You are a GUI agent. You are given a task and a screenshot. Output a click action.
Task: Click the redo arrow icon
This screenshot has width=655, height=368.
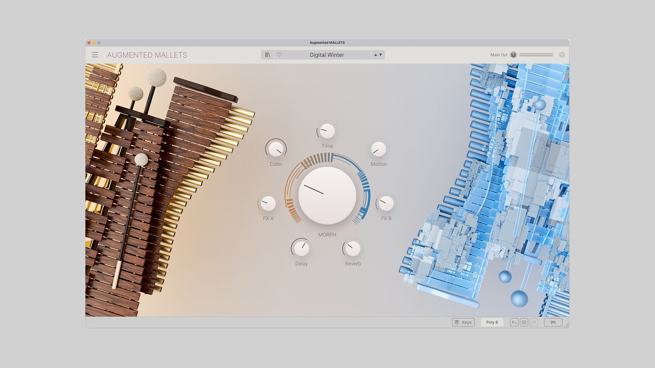pyautogui.click(x=534, y=322)
